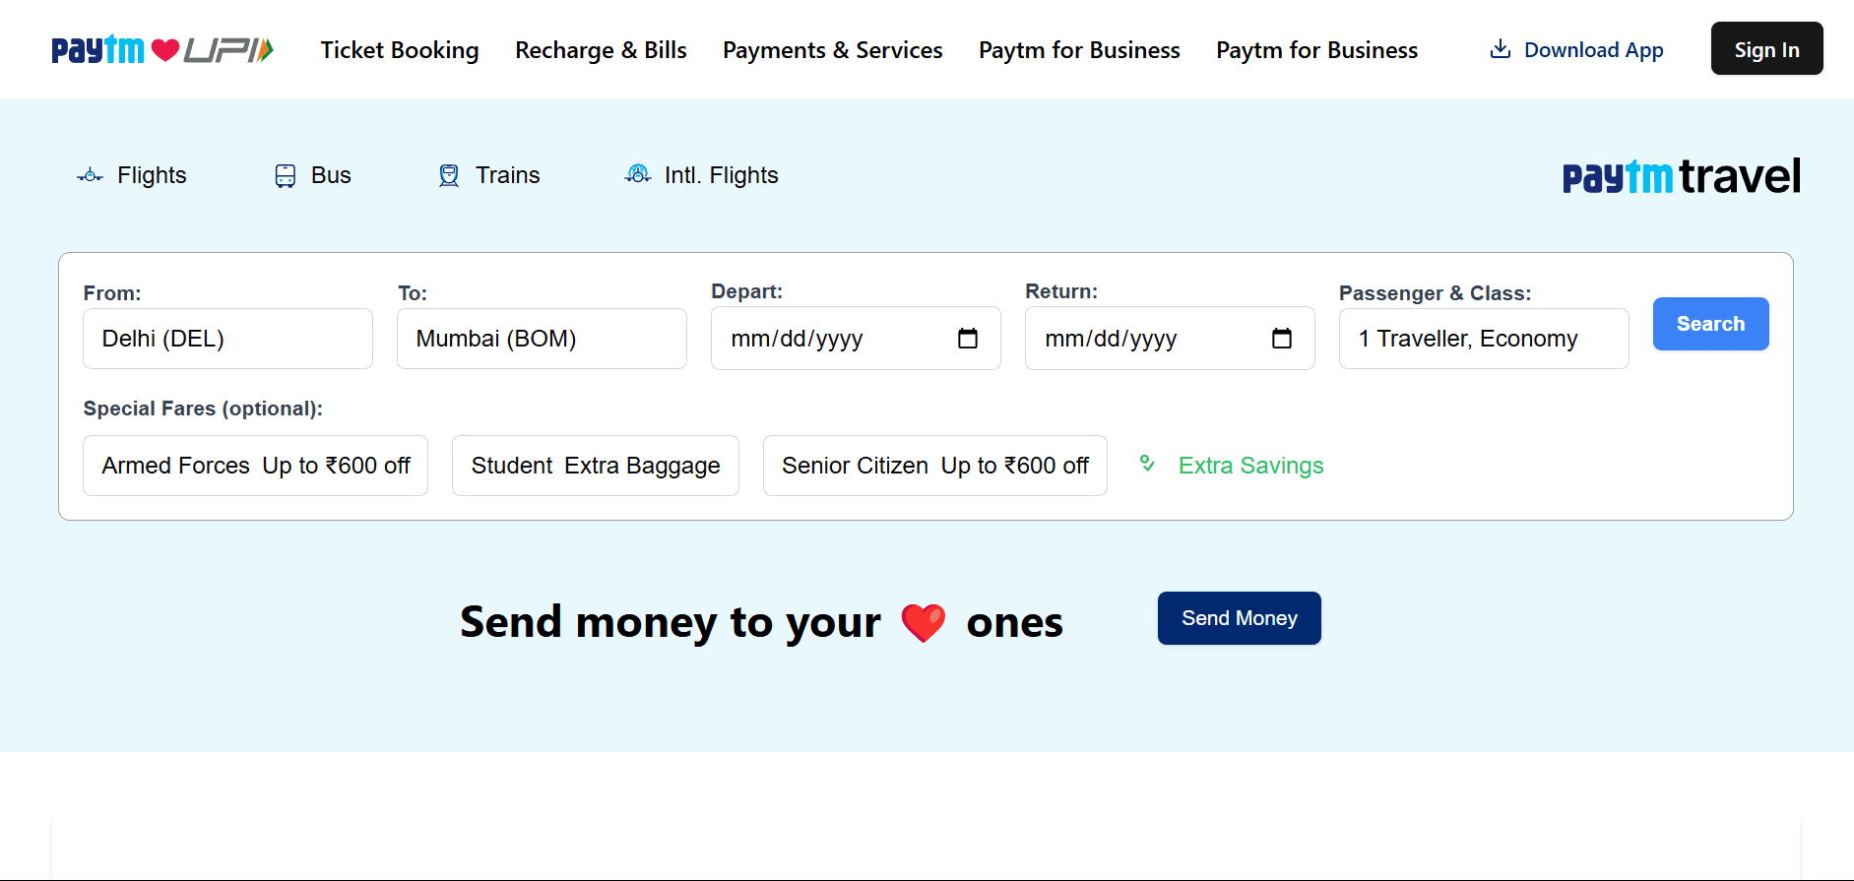Image resolution: width=1854 pixels, height=881 pixels.
Task: Select Armed Forces special fare option
Action: (x=256, y=466)
